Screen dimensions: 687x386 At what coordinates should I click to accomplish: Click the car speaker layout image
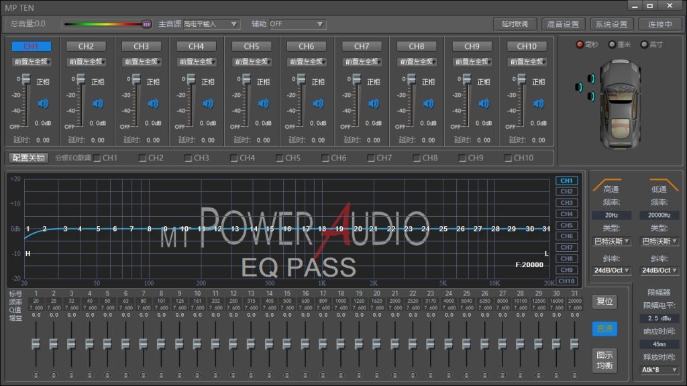[620, 105]
